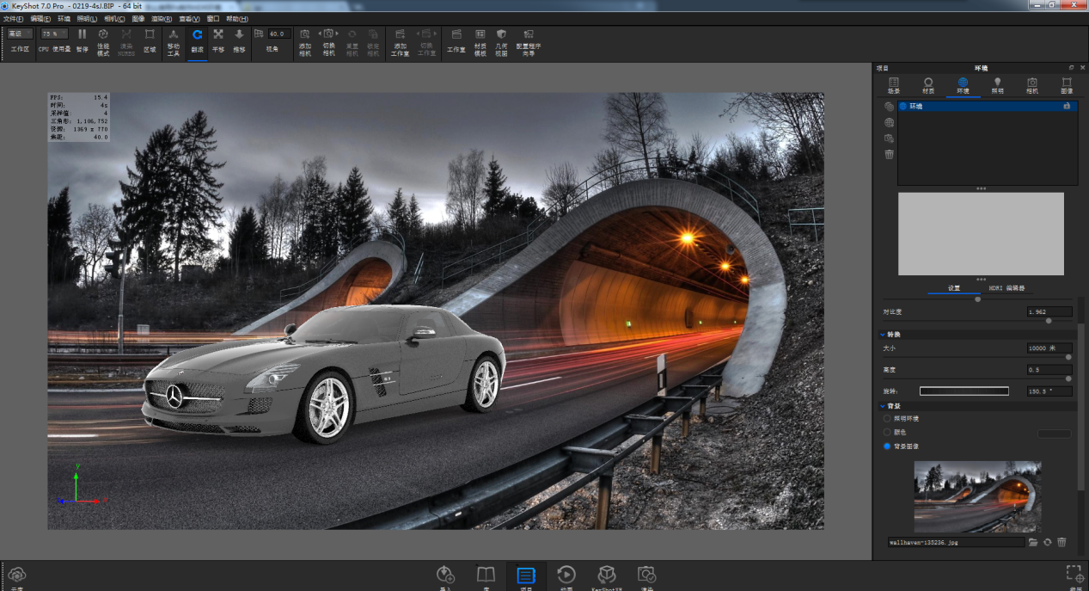Screen dimensions: 1089x591
Task: Click the 暂停 (pause) render icon
Action: point(82,34)
